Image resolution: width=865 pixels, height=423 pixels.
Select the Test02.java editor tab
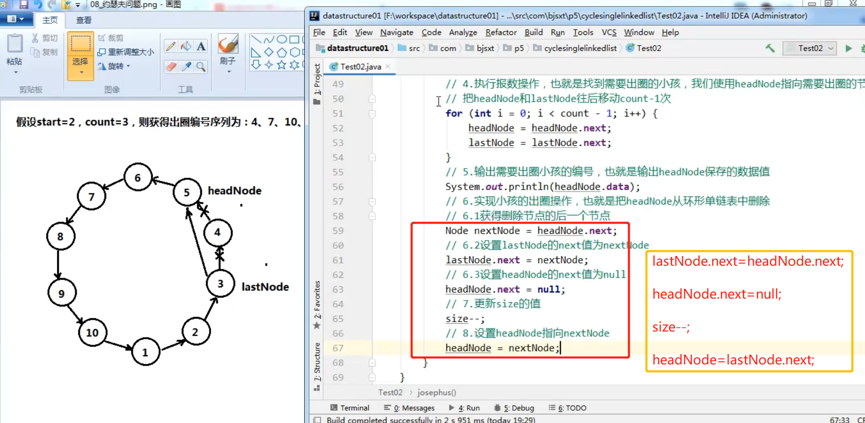click(359, 67)
